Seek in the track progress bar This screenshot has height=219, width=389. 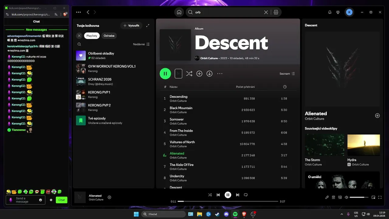228,201
